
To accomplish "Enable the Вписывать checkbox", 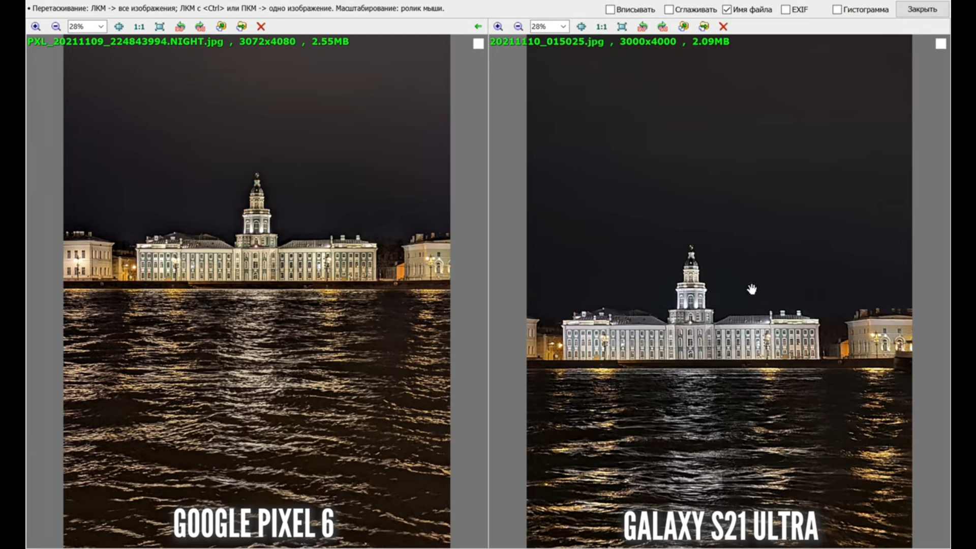I will point(611,10).
